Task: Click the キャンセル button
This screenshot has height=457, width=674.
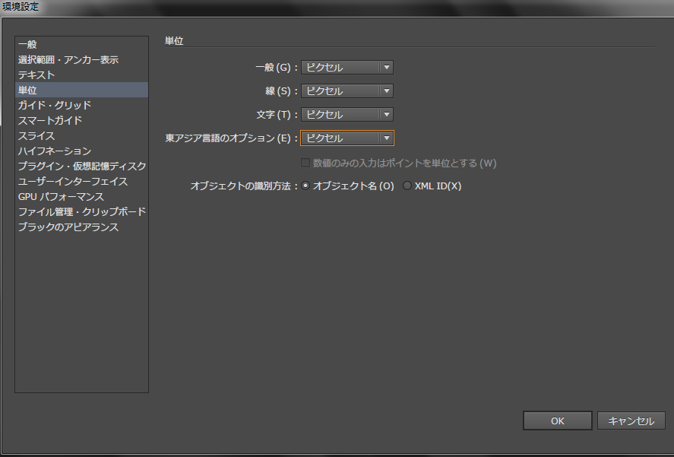Action: click(631, 421)
